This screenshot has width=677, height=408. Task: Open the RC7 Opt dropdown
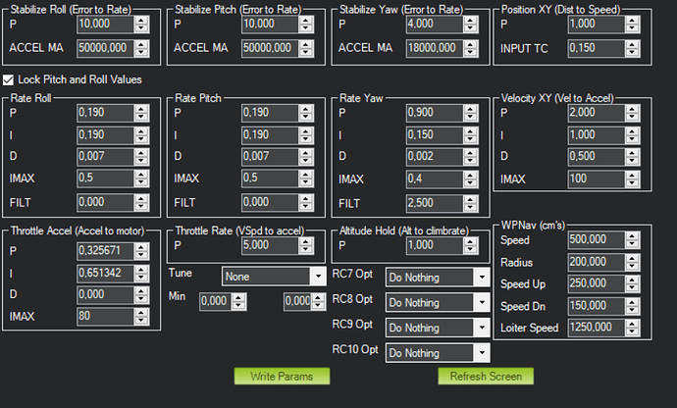pyautogui.click(x=438, y=278)
